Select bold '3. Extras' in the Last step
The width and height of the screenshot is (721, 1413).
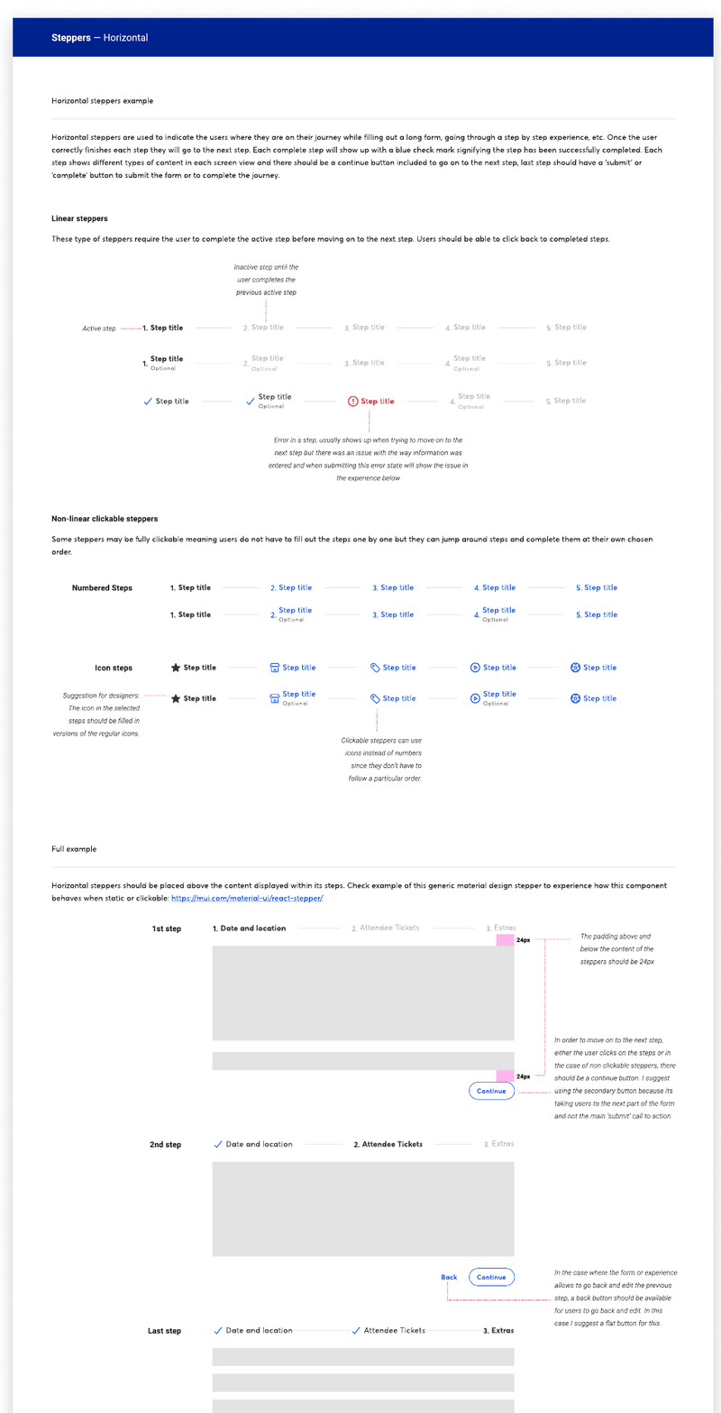pos(498,1330)
